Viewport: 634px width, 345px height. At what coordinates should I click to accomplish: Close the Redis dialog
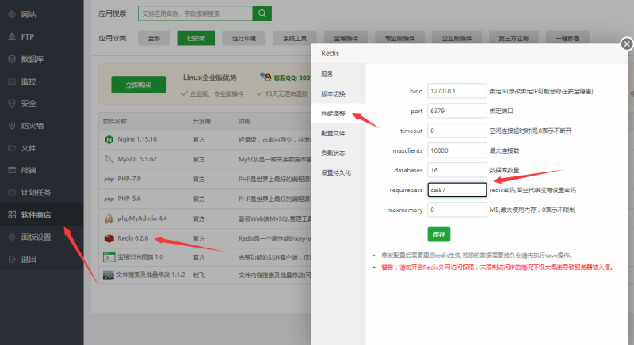(x=626, y=44)
